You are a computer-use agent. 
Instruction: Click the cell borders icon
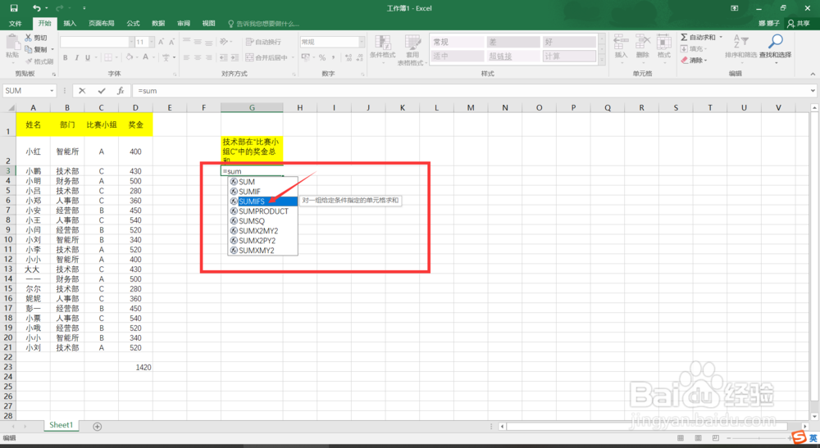click(107, 57)
